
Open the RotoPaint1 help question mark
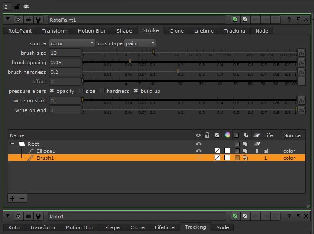click(289, 20)
